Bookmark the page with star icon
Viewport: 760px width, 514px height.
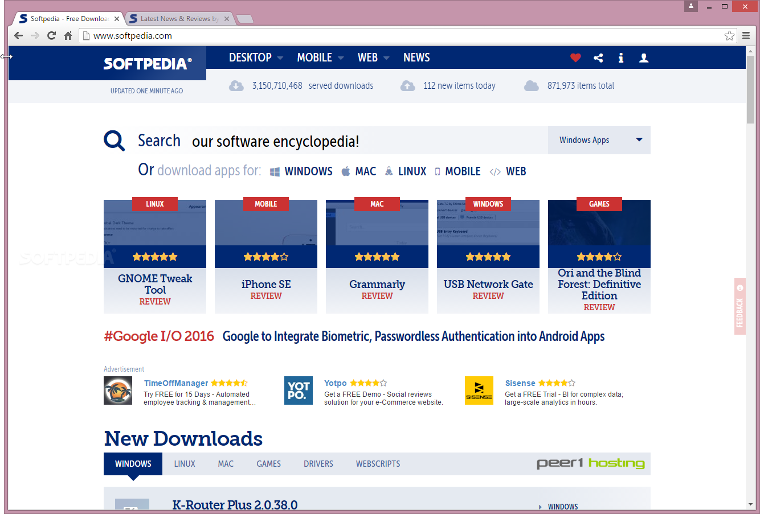click(x=729, y=35)
